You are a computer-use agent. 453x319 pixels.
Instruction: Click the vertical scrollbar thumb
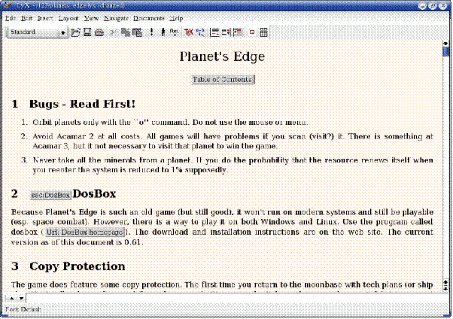tap(445, 52)
